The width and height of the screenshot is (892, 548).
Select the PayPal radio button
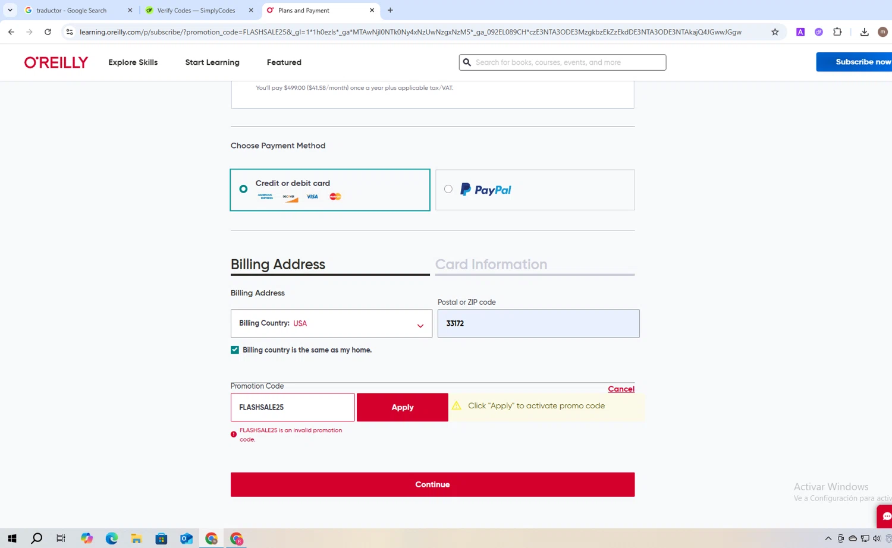(x=448, y=189)
